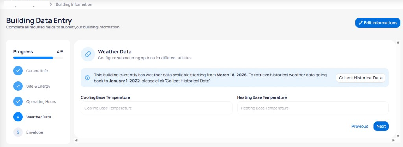This screenshot has height=147, width=403.
Task: Click the Heating Base Temperature label
Action: (x=262, y=97)
